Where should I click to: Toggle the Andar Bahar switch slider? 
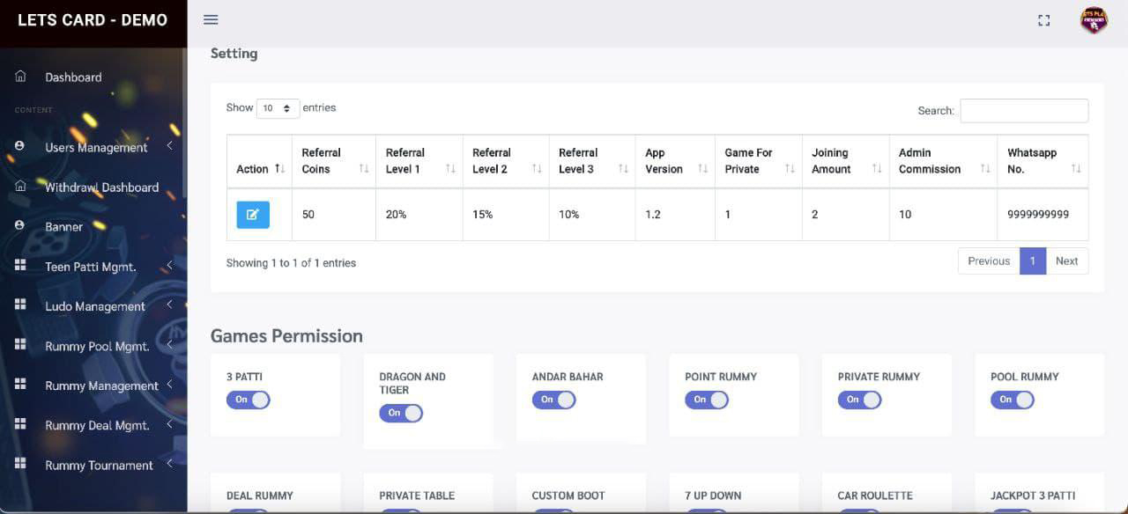(553, 400)
